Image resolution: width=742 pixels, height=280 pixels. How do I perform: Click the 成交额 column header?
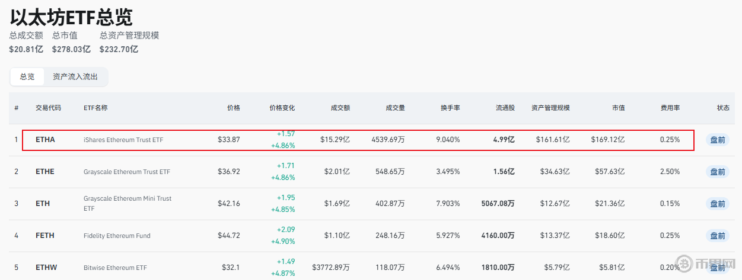coord(340,108)
